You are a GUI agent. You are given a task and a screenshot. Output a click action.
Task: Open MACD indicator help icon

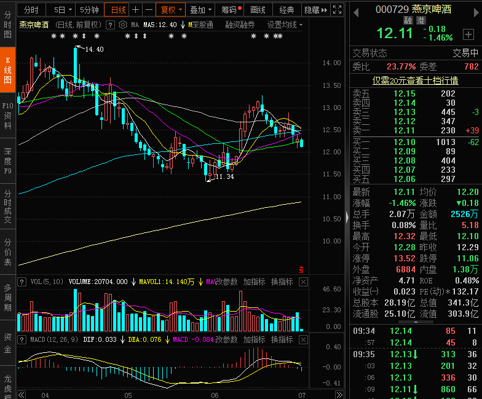coord(22,339)
